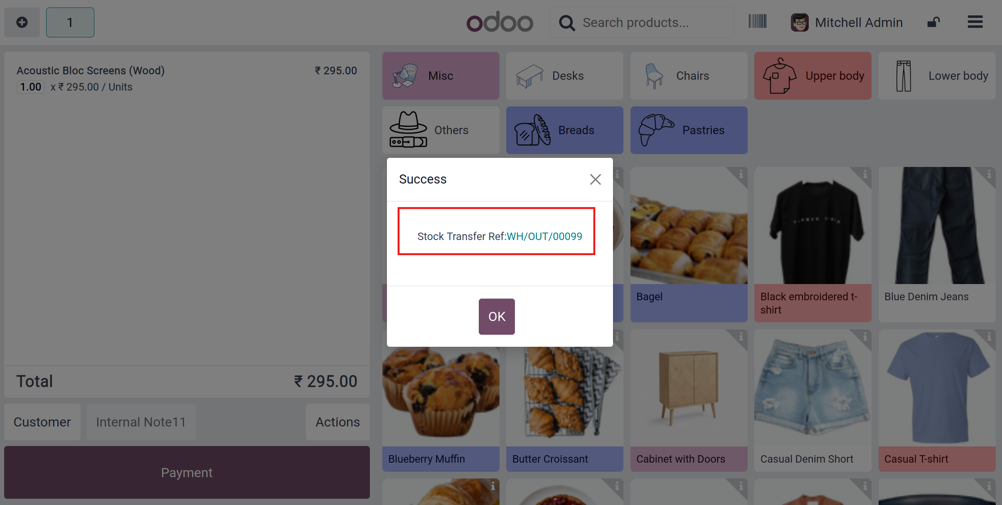
Task: Show info for Black embroidered t-shirt
Action: [x=865, y=174]
